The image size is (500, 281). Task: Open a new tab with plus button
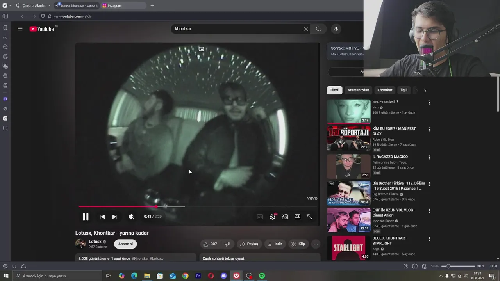tap(152, 5)
